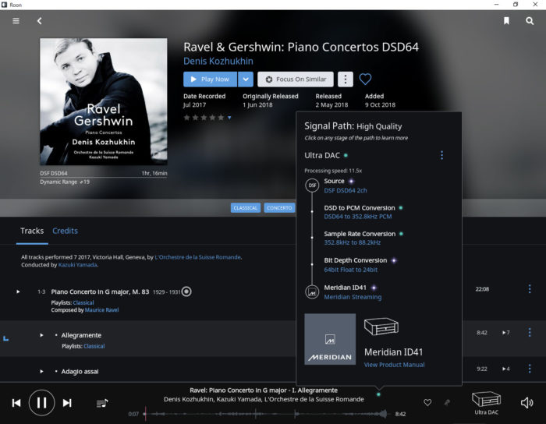Open three-dot menu for Adagio assai track
This screenshot has height=424, width=546.
[x=530, y=369]
